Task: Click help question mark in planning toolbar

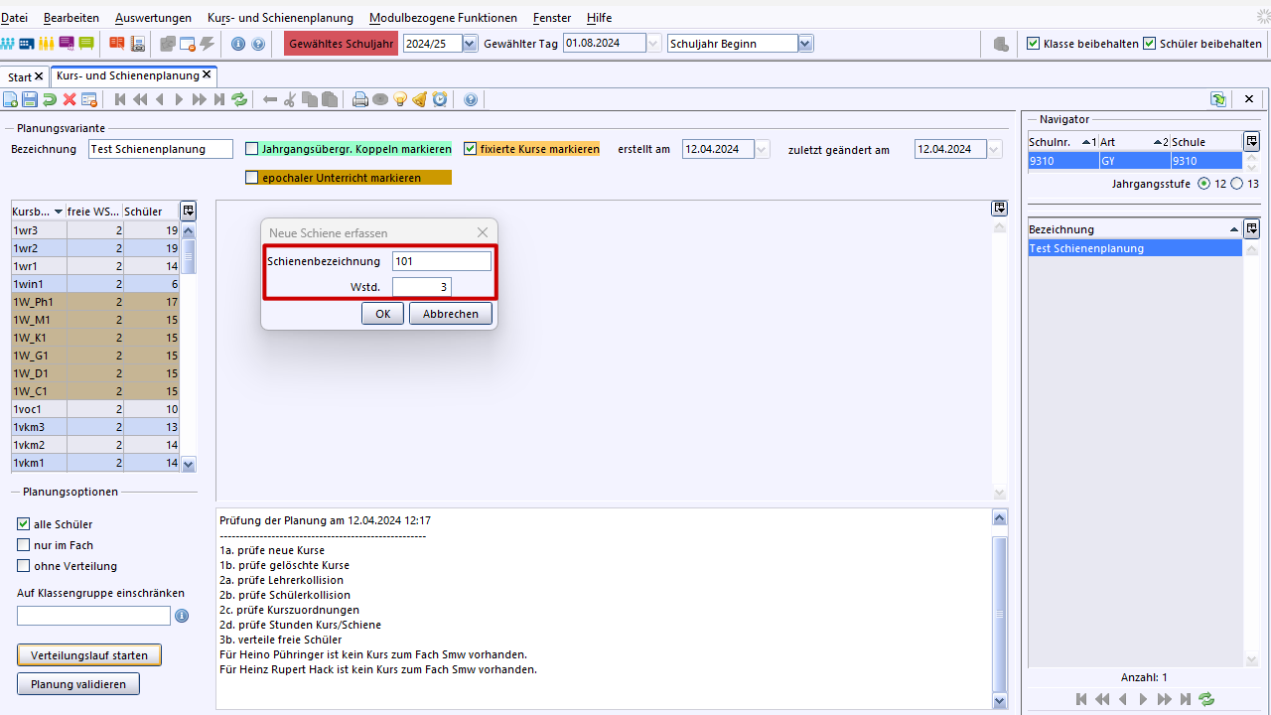Action: tap(471, 99)
